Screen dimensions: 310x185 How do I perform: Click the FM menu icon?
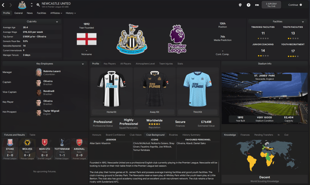pyautogui.click(x=257, y=5)
